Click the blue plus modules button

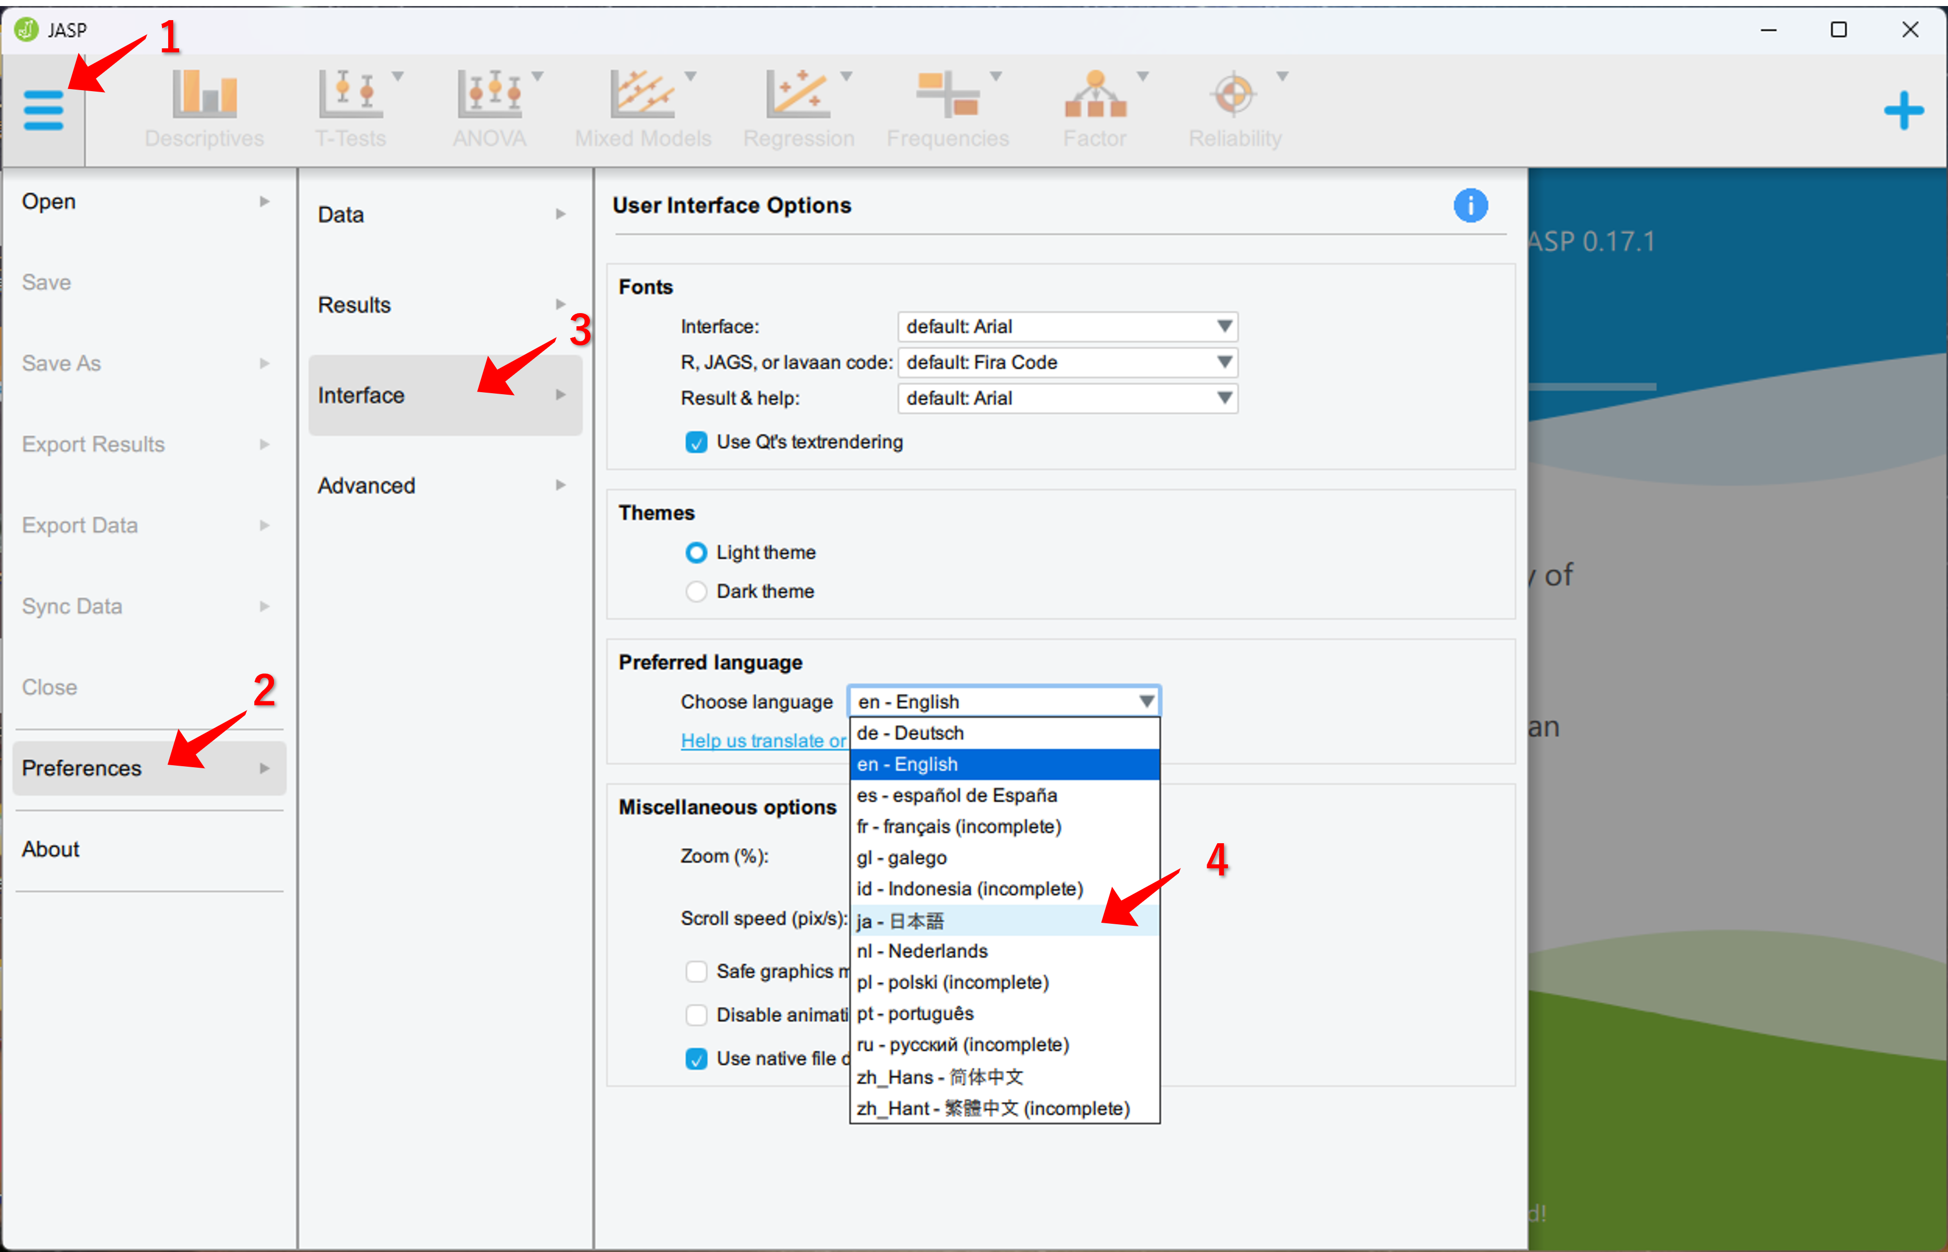tap(1903, 111)
